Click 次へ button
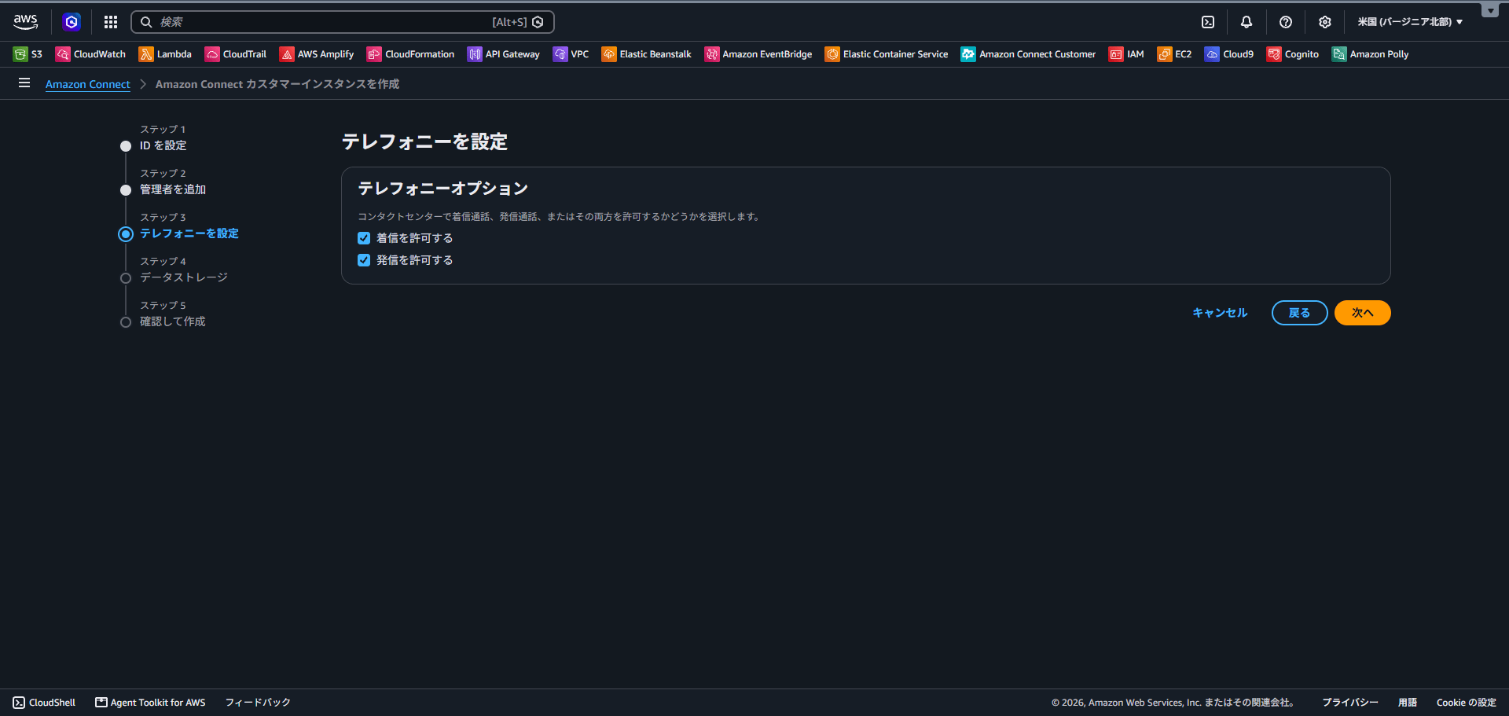Viewport: 1509px width, 716px height. pos(1363,313)
